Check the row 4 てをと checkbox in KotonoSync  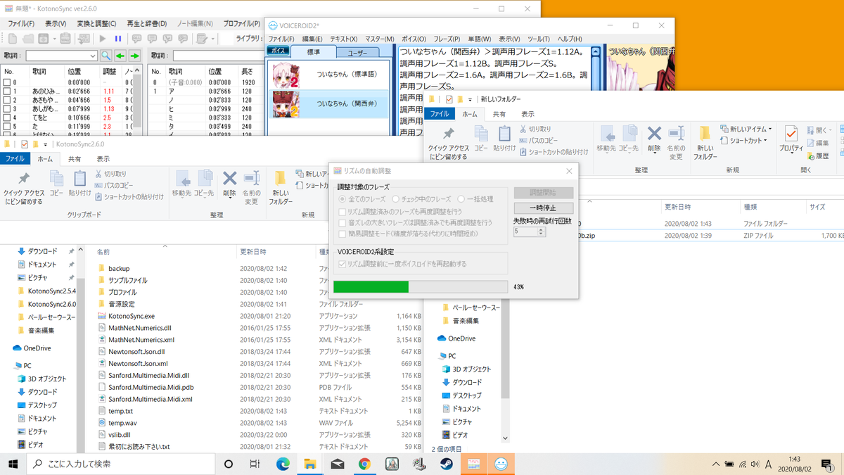coord(7,118)
